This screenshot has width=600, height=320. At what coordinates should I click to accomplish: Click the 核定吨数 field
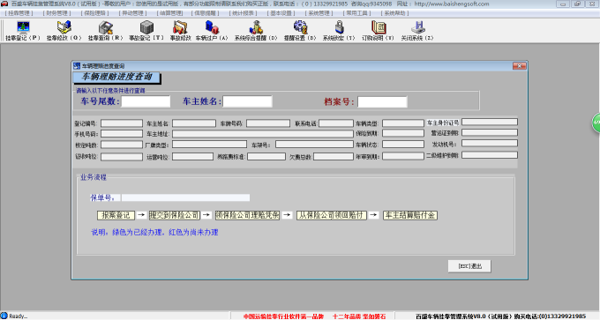(x=122, y=145)
